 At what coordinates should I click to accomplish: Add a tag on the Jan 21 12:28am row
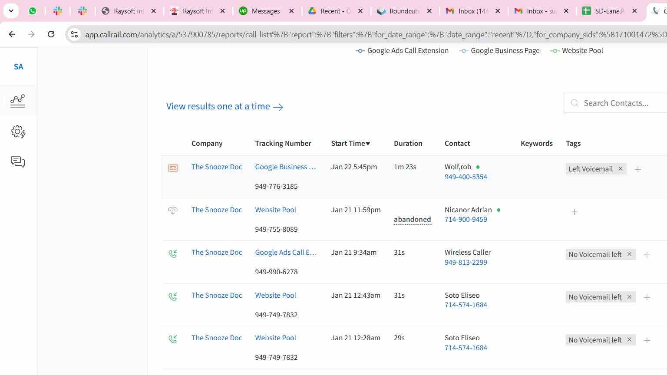pos(647,341)
